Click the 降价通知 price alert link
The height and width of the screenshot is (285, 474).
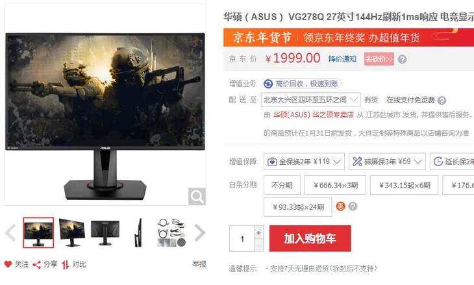click(x=342, y=58)
